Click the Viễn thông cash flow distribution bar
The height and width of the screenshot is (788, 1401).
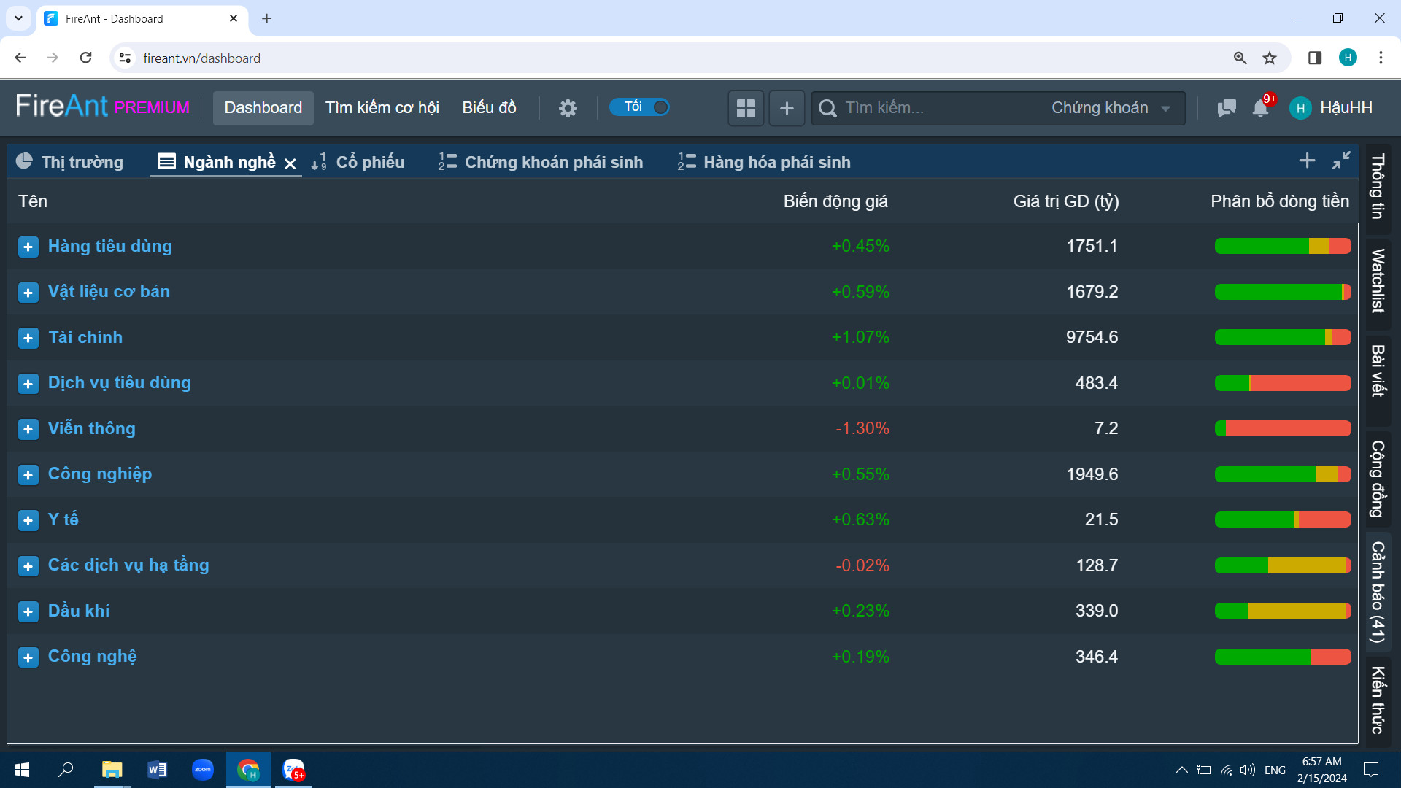point(1283,428)
